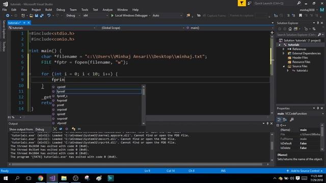Click the Pin icon on Solution Explorer header
This screenshot has width=326, height=183.
pos(318,23)
